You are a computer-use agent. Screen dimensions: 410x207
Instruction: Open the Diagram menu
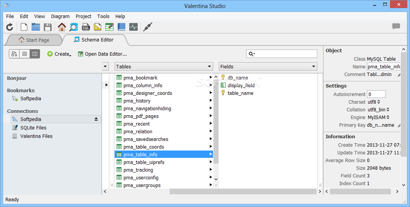point(60,16)
